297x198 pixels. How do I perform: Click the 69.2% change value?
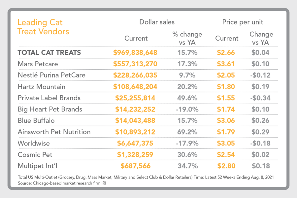pyautogui.click(x=187, y=132)
